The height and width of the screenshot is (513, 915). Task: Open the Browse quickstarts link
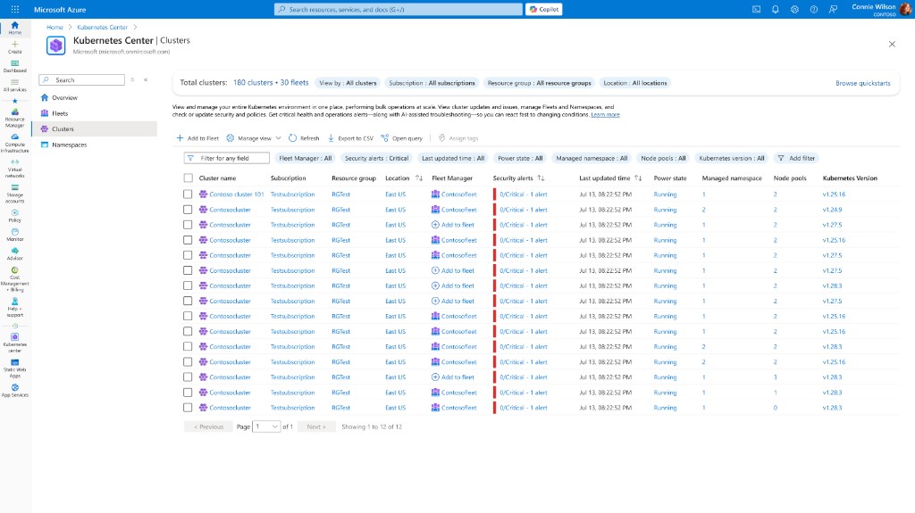click(863, 83)
